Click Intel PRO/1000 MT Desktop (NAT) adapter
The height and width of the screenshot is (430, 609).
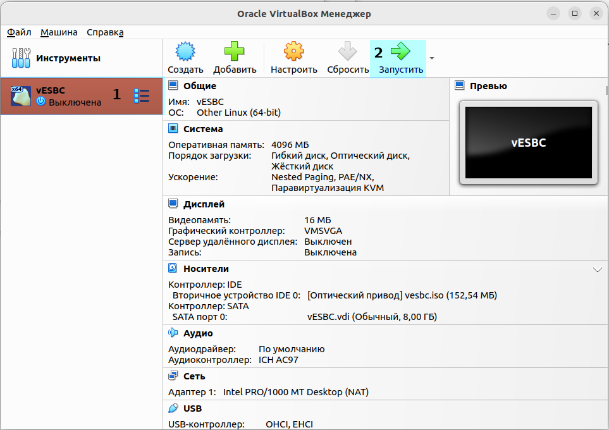(295, 392)
